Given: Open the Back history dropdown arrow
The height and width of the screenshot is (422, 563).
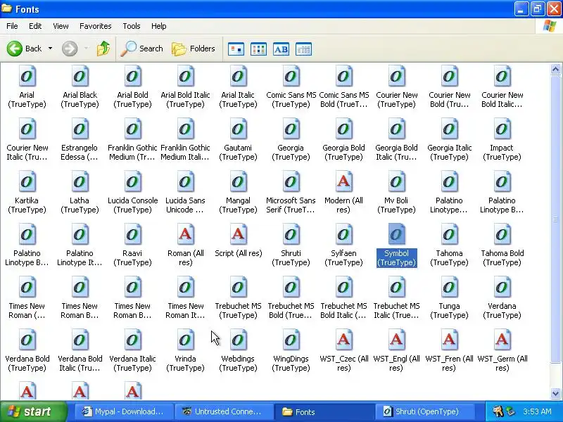Looking at the screenshot, I should pyautogui.click(x=50, y=49).
